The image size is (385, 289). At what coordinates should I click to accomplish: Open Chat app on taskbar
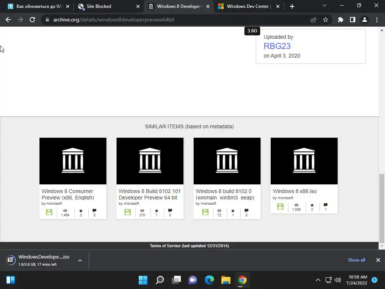click(193, 280)
